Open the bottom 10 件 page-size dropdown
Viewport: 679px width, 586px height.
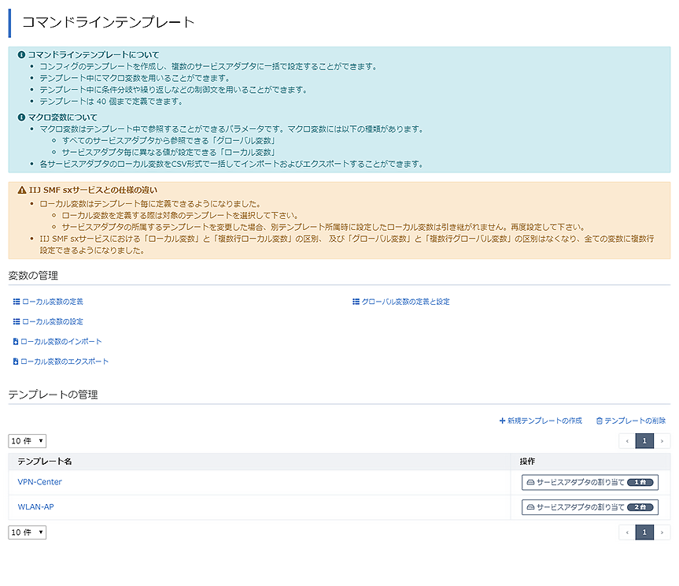(28, 532)
